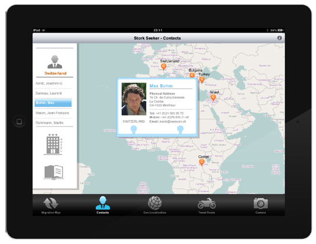Select highlighted contact Bohm, Max
Image resolution: width=316 pixels, height=244 pixels.
(53, 103)
